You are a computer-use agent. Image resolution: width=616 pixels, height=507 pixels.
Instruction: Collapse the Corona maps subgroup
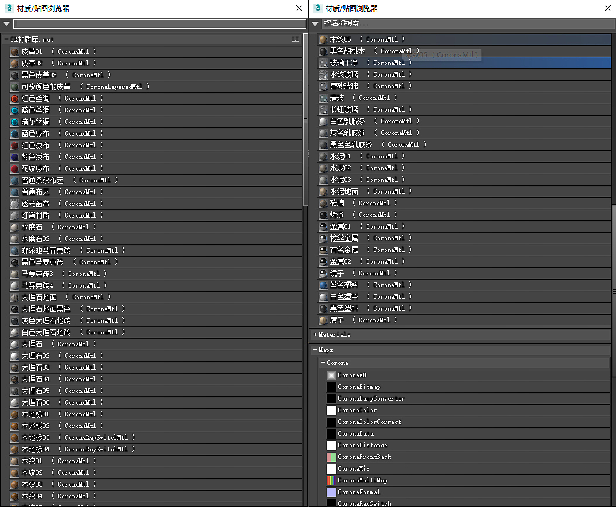click(x=323, y=363)
